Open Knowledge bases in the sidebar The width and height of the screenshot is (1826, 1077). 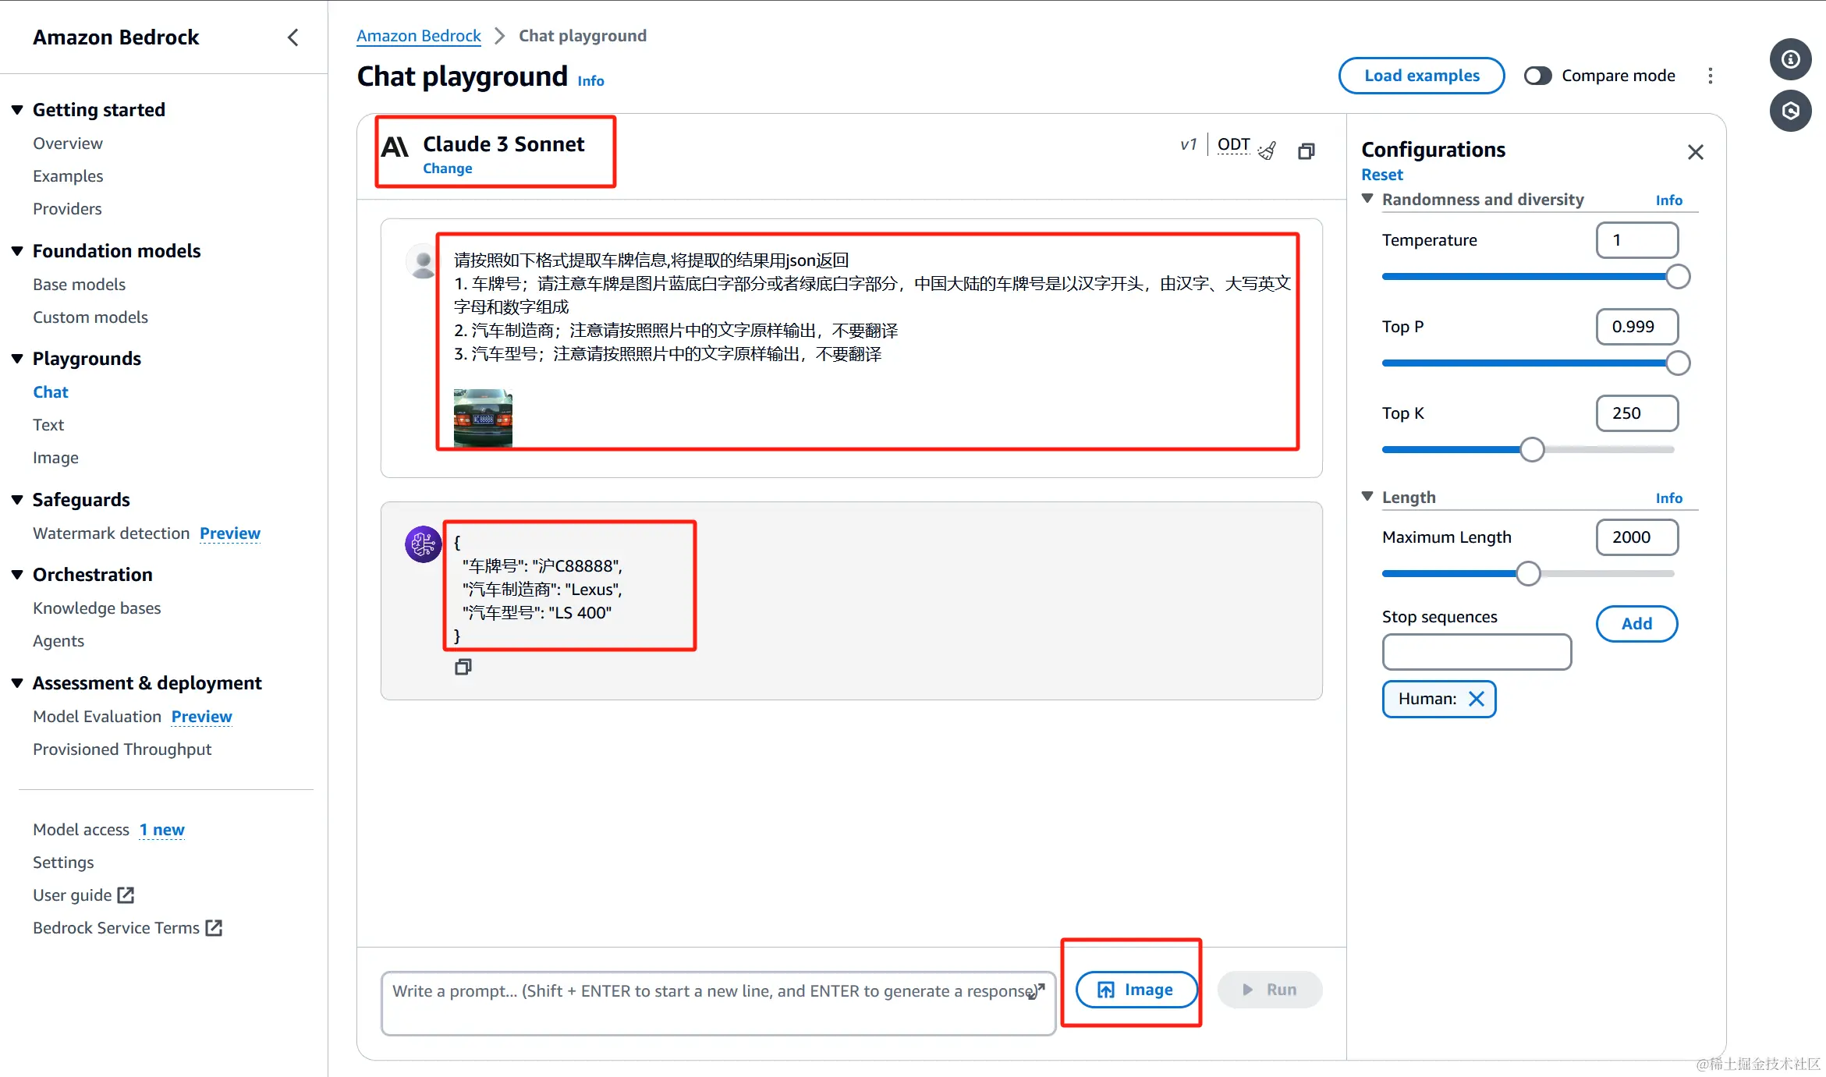coord(97,608)
